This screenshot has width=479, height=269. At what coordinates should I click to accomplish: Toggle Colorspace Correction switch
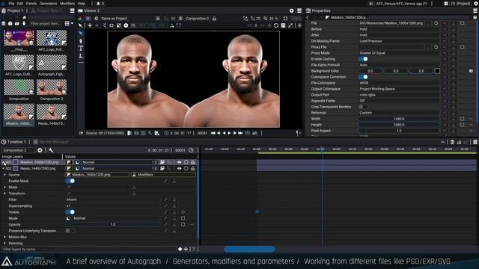pyautogui.click(x=363, y=77)
